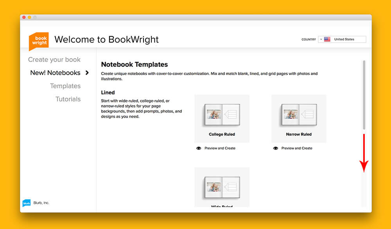Viewport: 391px width, 229px height.
Task: Select the College Ruled template thumbnail
Action: 222,119
